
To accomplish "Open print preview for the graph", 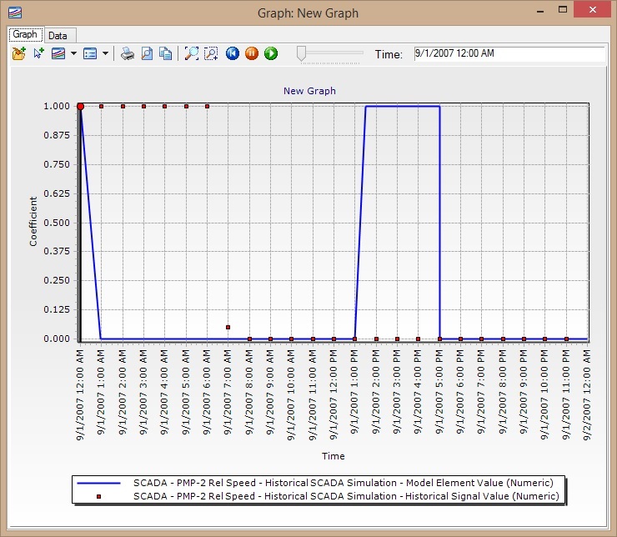I will click(147, 54).
